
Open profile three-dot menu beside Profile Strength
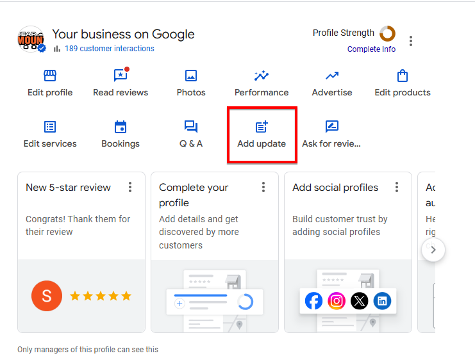pos(411,41)
